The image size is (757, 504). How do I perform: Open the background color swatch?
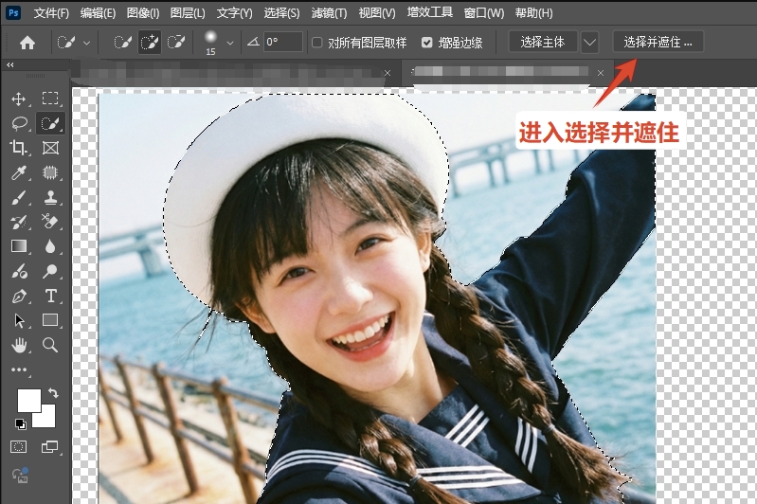(46, 418)
